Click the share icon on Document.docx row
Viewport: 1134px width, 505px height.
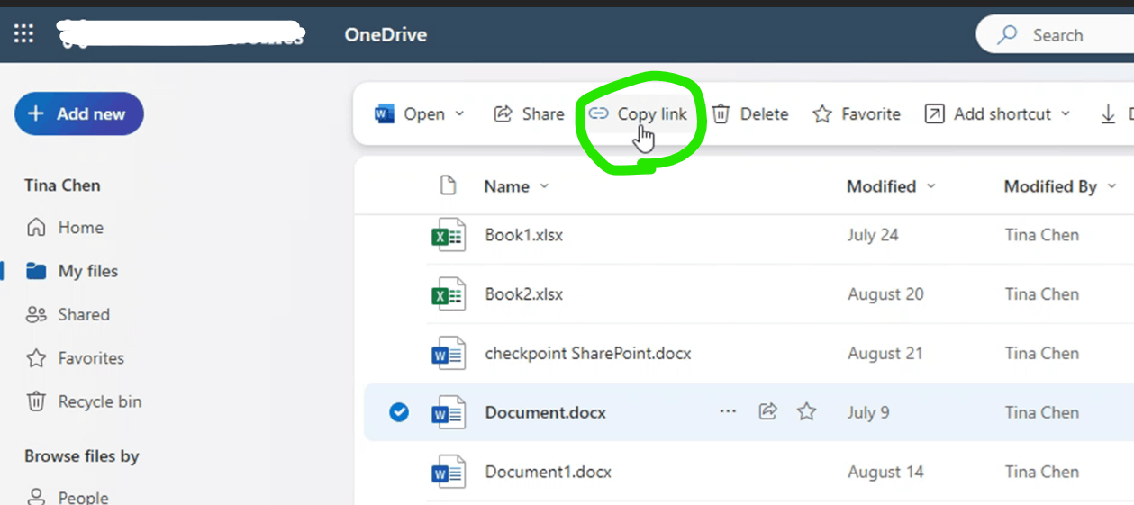tap(767, 411)
